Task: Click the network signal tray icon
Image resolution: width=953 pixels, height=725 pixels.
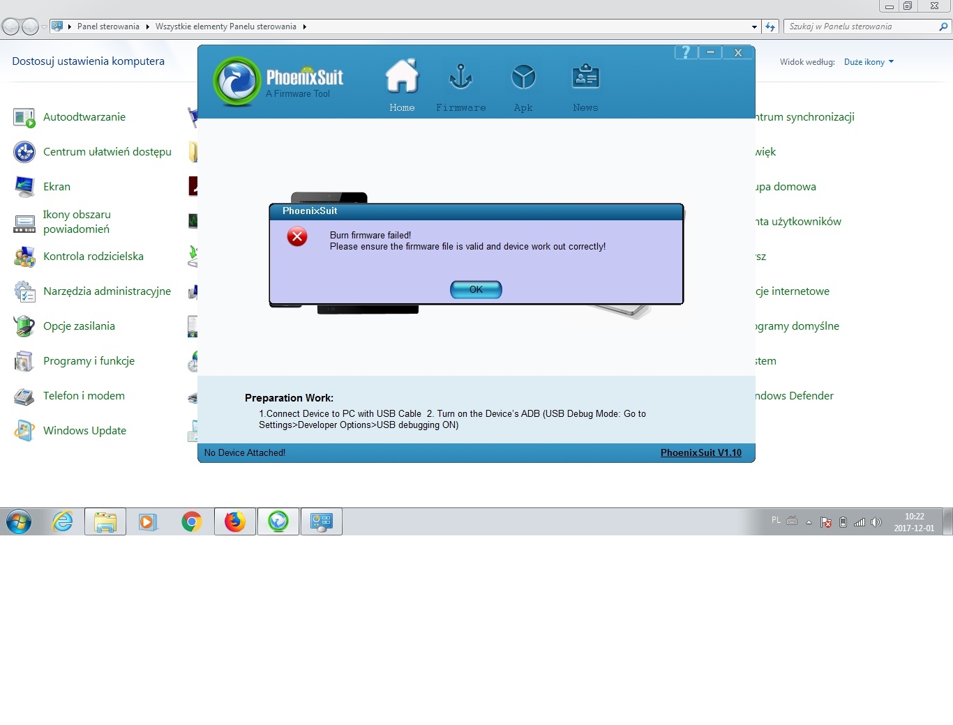Action: [860, 522]
